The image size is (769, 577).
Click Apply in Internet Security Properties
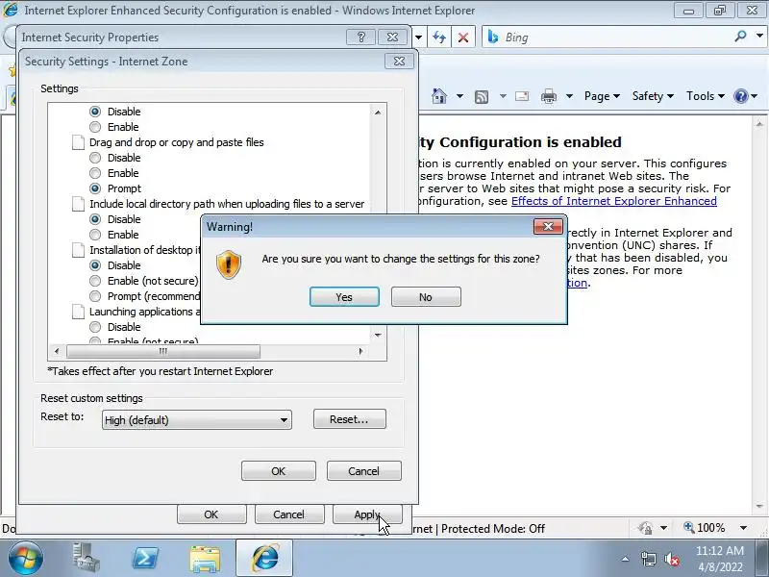click(367, 514)
